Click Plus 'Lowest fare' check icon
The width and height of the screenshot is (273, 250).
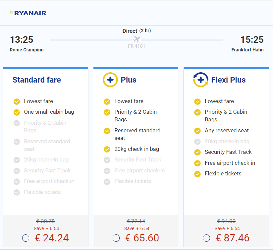[107, 101]
